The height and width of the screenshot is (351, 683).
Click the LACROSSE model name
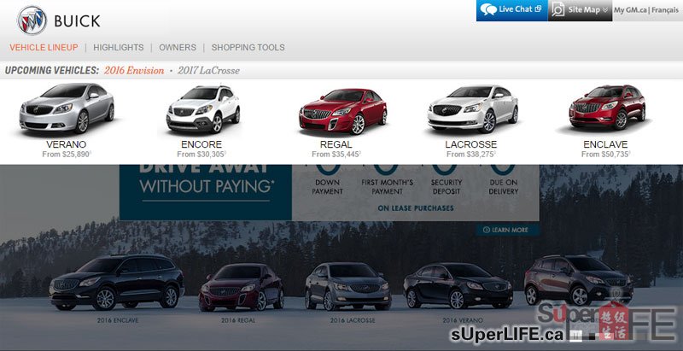[471, 144]
